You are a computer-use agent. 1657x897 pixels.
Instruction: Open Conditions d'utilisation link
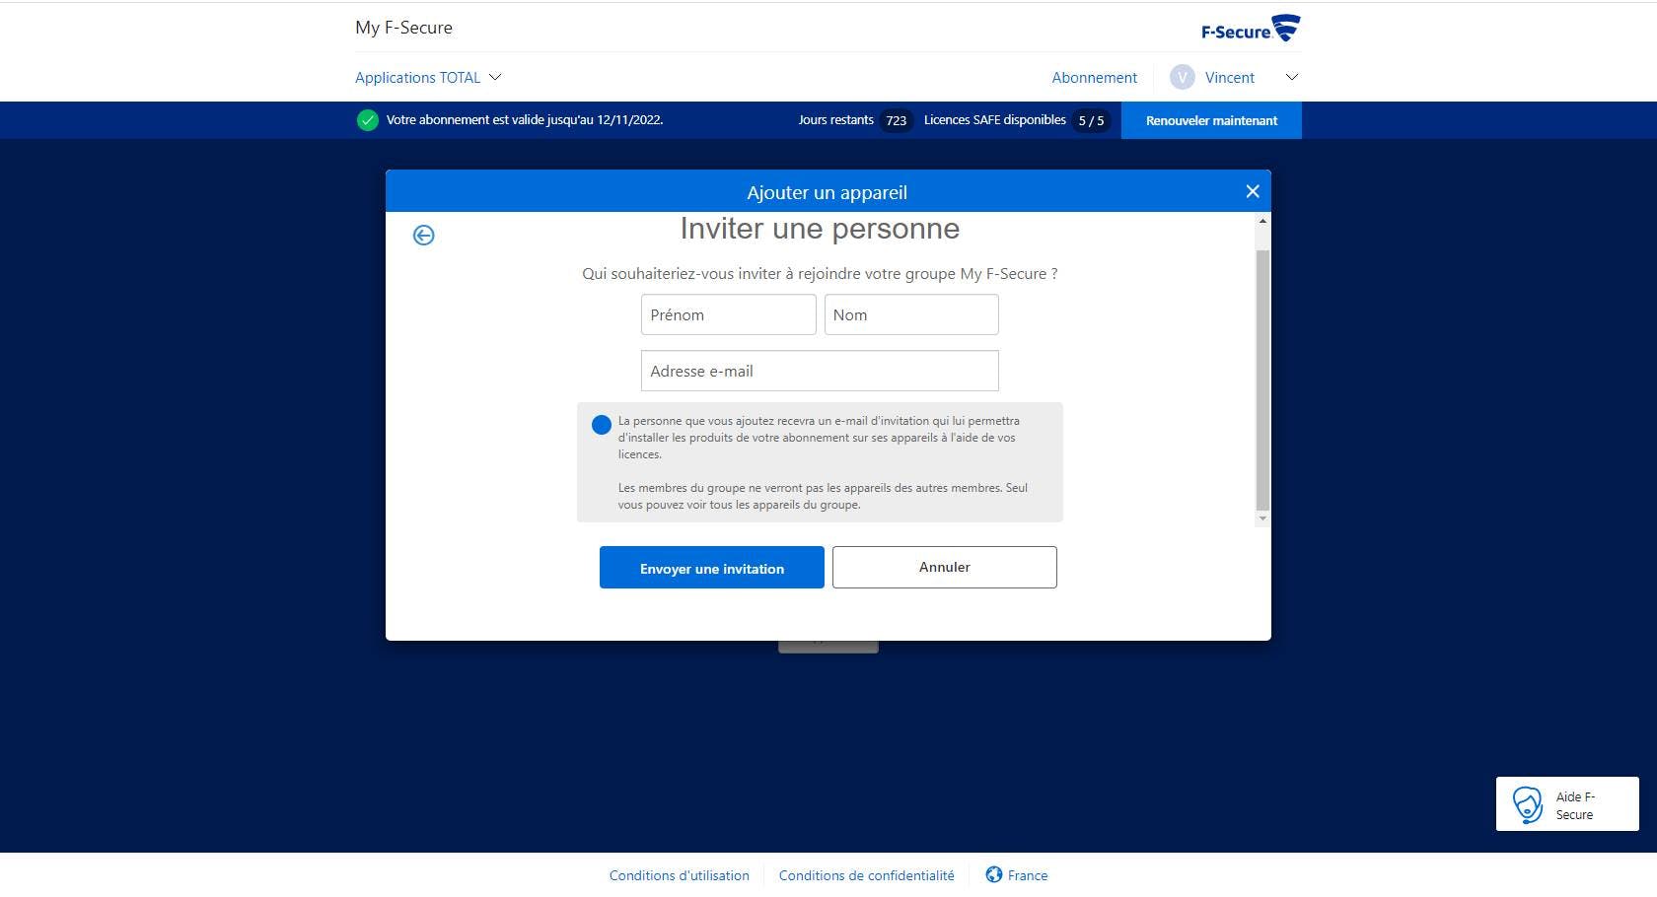click(680, 875)
